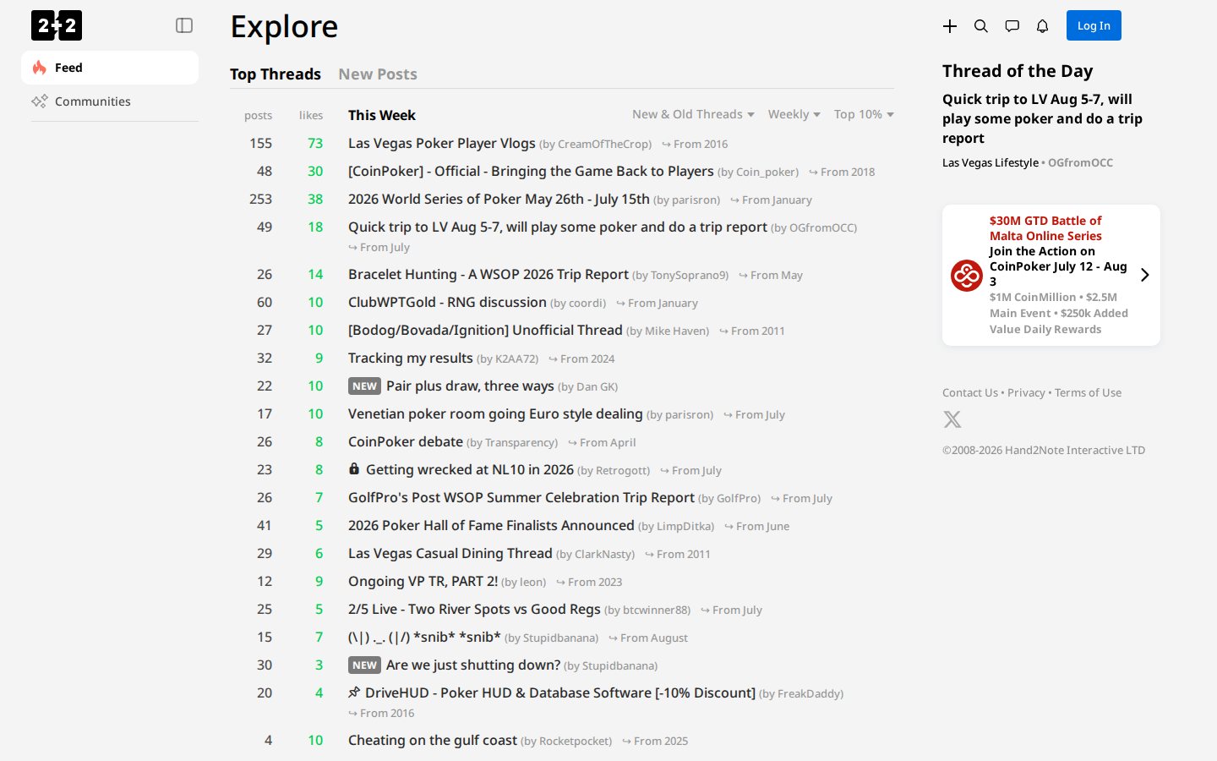Jump via 'From May' on Bracelet Hunting thread

coord(771,275)
